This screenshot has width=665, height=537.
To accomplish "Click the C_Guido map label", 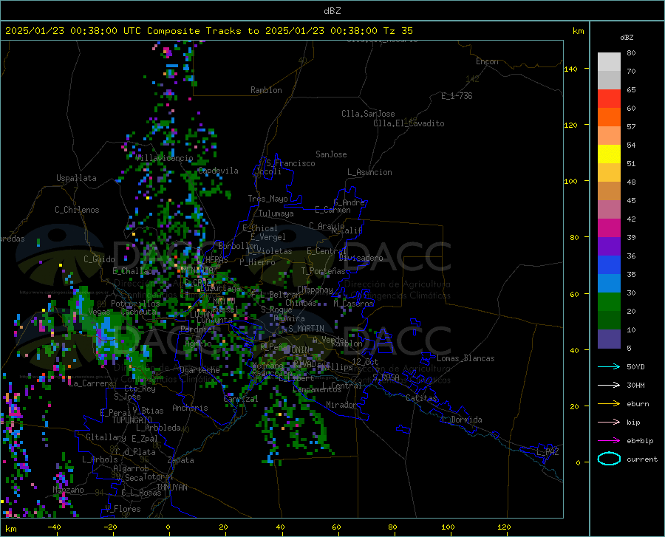I will click(99, 259).
